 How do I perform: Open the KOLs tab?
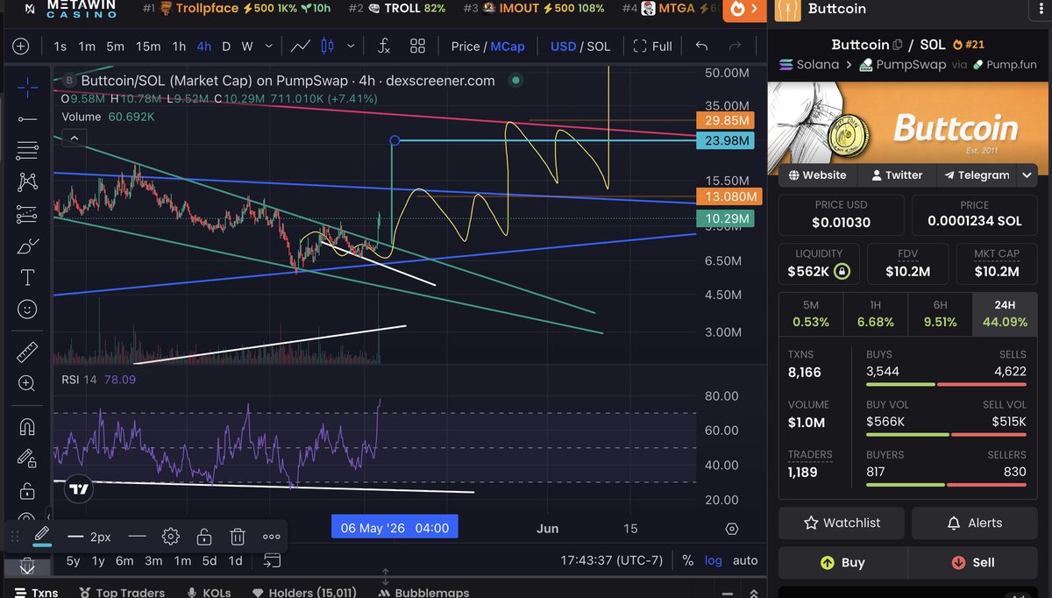tap(208, 592)
